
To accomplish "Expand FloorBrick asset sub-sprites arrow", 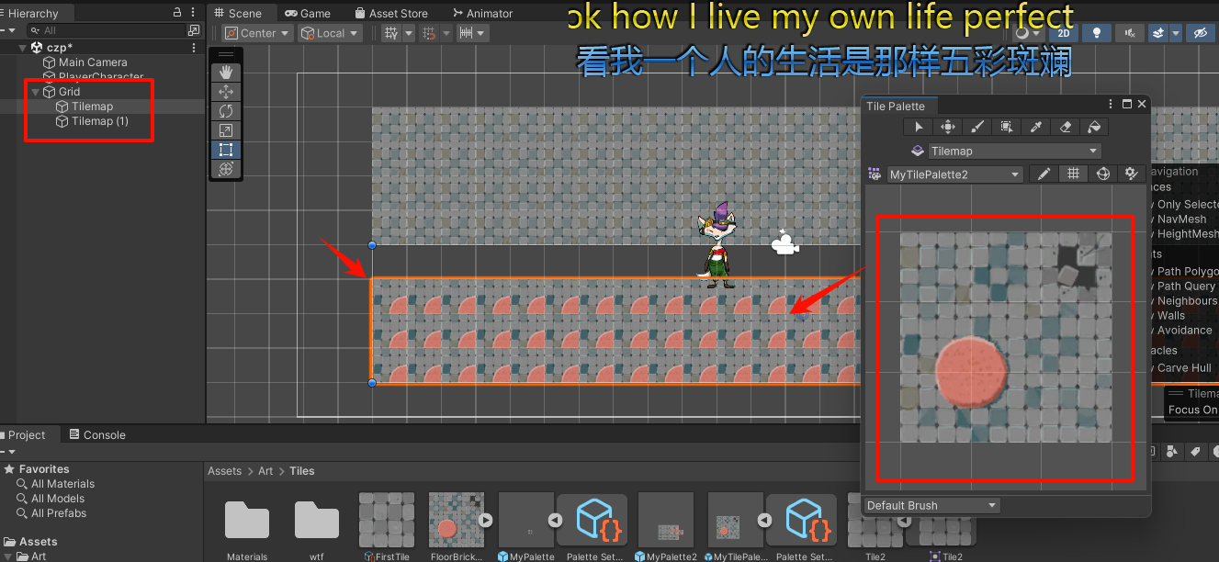I will pos(485,521).
